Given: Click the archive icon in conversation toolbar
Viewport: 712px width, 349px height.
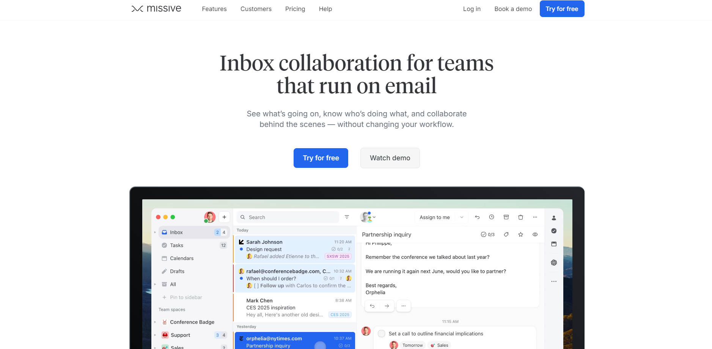Looking at the screenshot, I should click(x=506, y=217).
